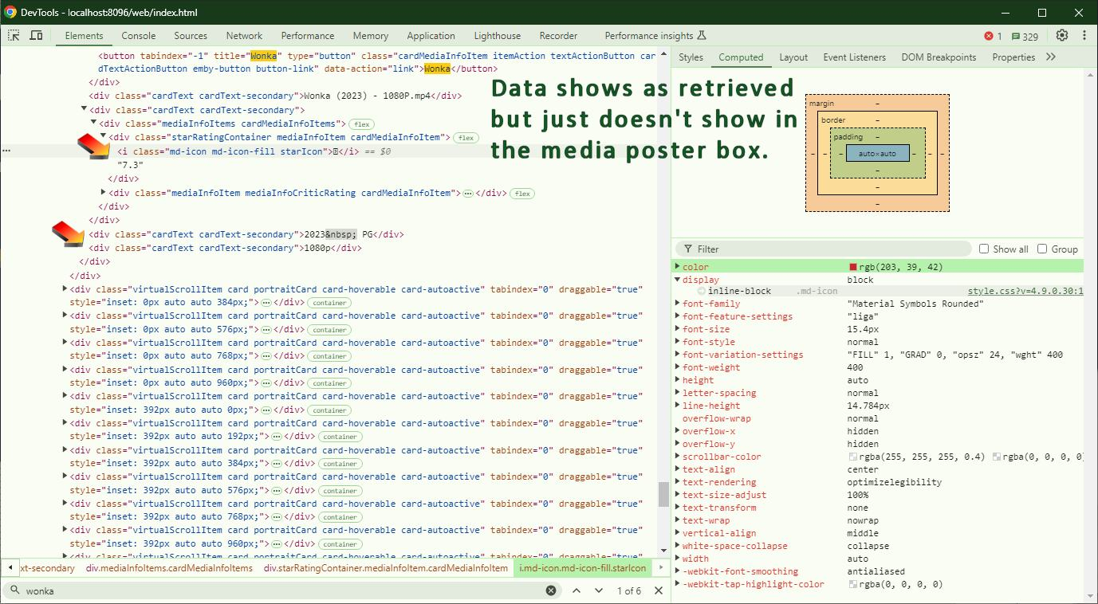
Task: Go to previous search result arrow
Action: click(x=577, y=590)
